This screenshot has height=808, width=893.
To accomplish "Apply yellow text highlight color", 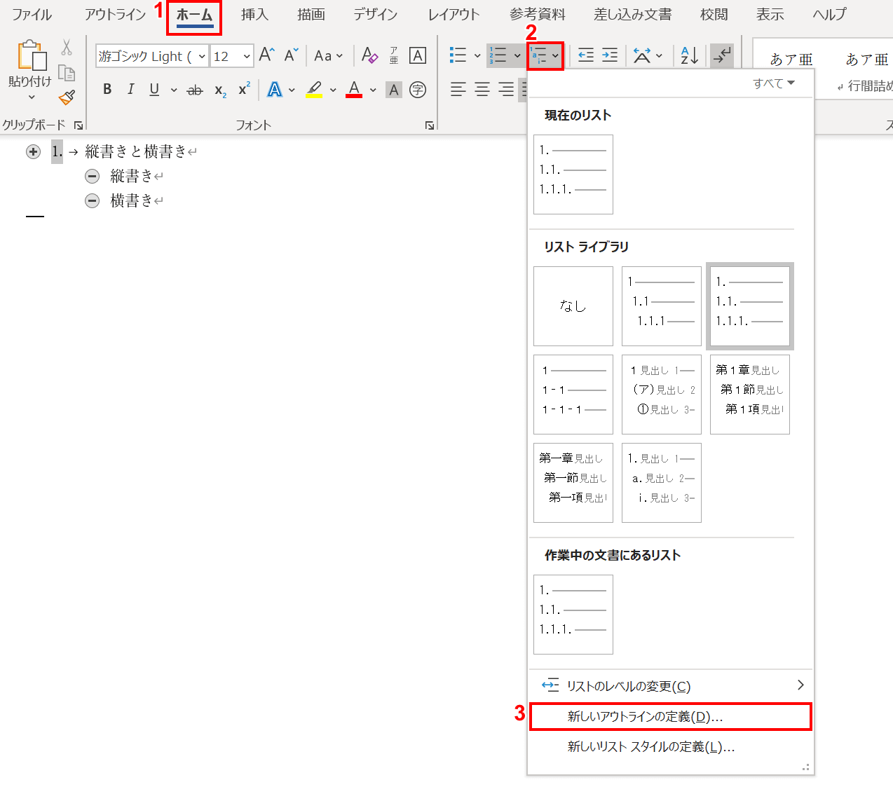I will pyautogui.click(x=314, y=90).
